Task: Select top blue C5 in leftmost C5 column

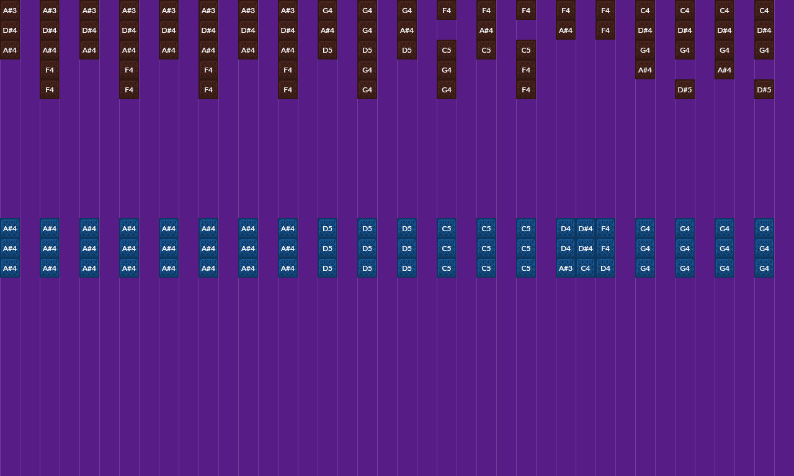Action: click(446, 229)
